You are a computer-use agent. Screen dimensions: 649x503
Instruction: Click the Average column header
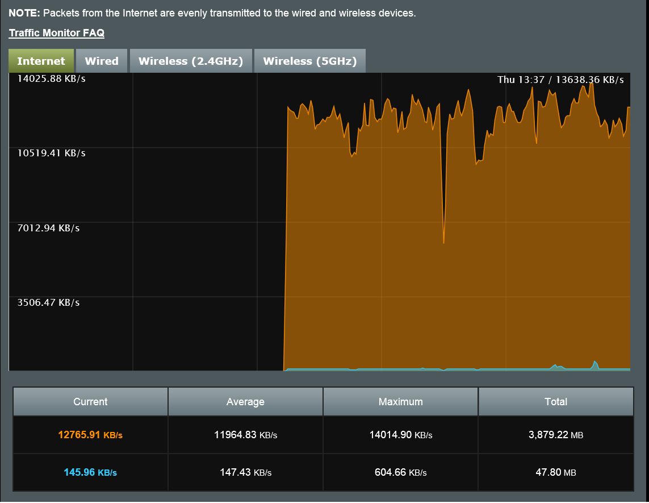pos(245,401)
